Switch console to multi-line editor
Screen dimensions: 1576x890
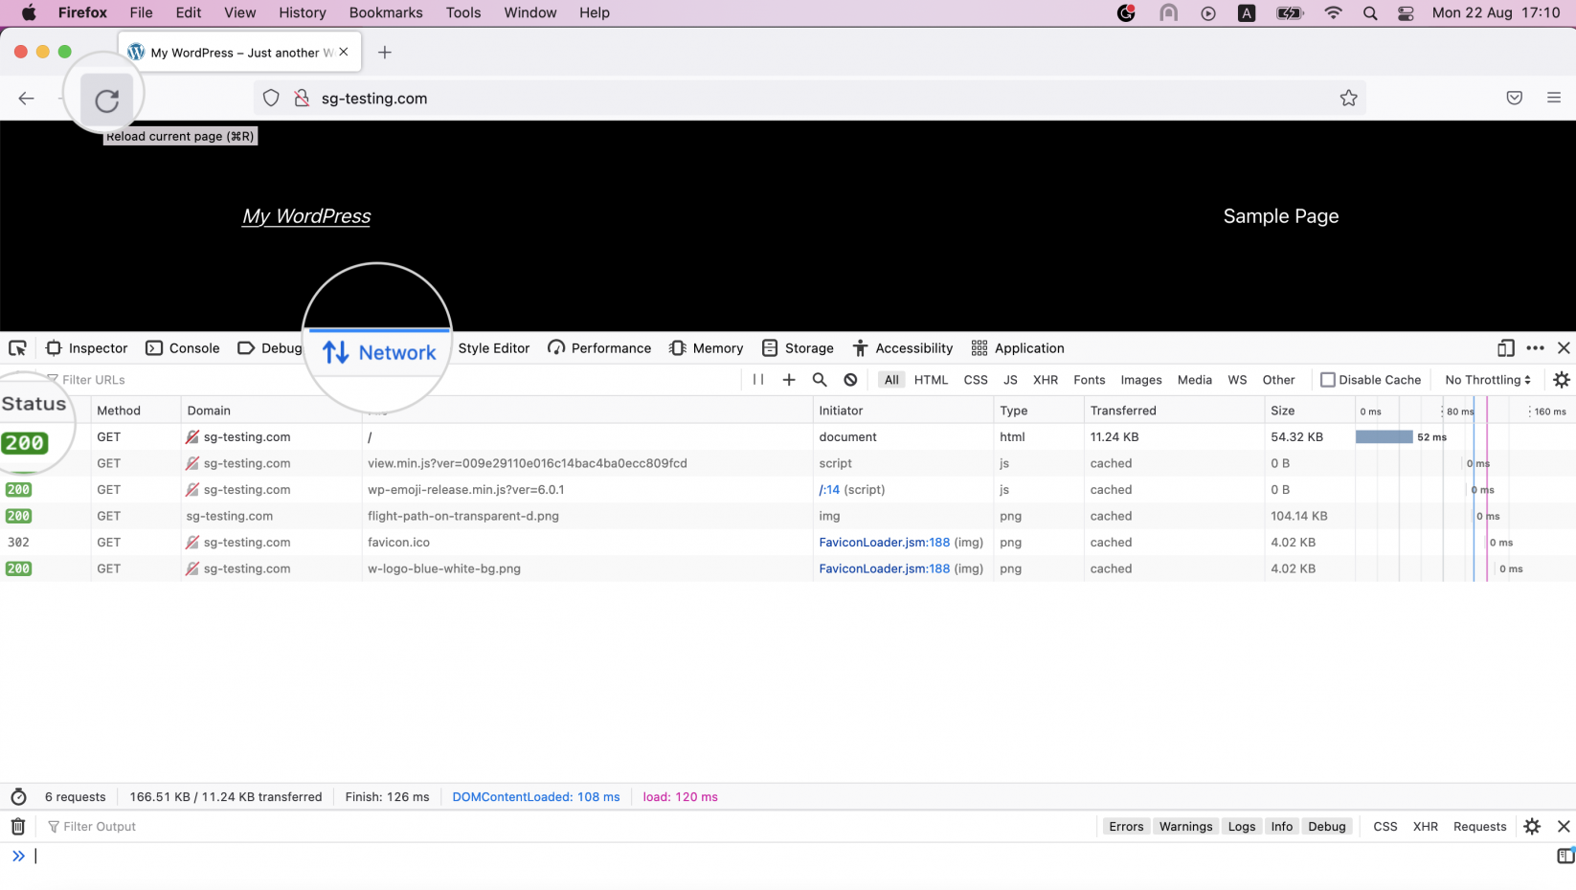(1565, 856)
